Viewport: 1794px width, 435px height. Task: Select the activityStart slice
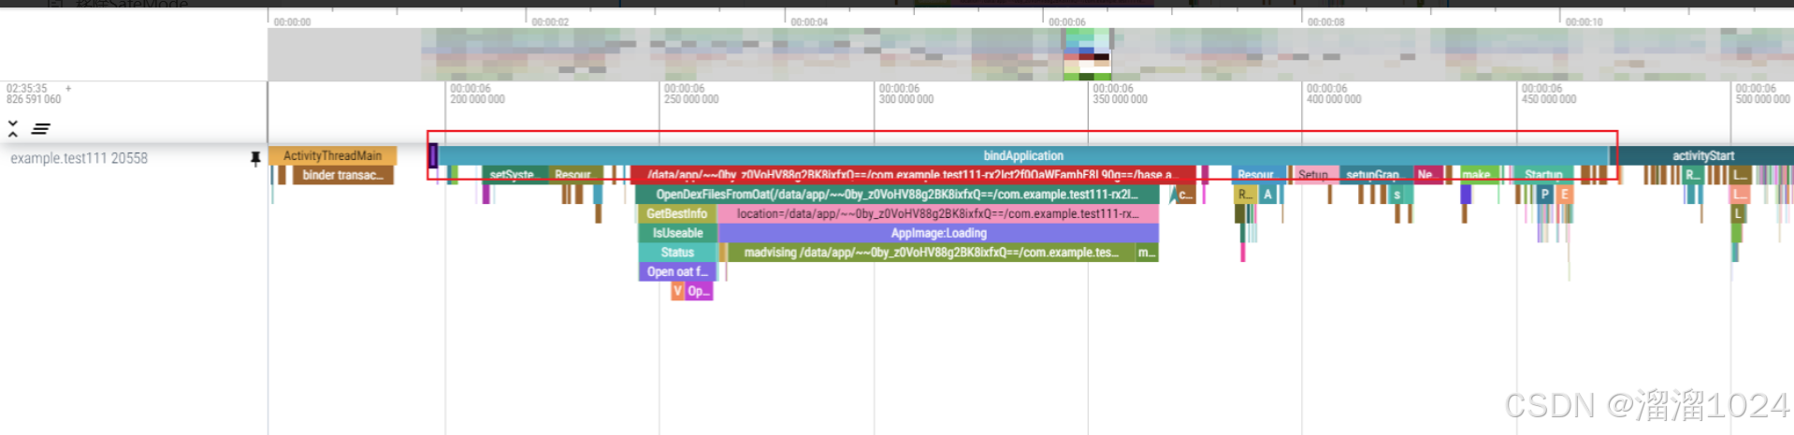point(1702,155)
